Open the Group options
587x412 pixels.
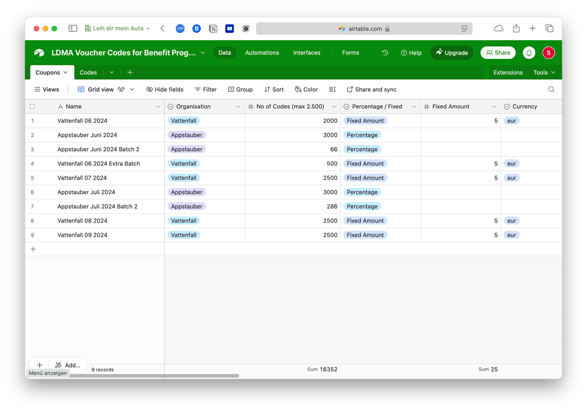(x=240, y=89)
